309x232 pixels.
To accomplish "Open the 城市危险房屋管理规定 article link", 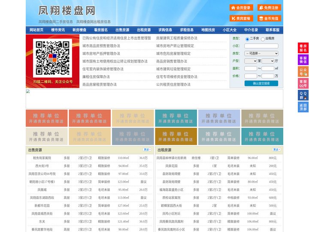I will 173,53.
